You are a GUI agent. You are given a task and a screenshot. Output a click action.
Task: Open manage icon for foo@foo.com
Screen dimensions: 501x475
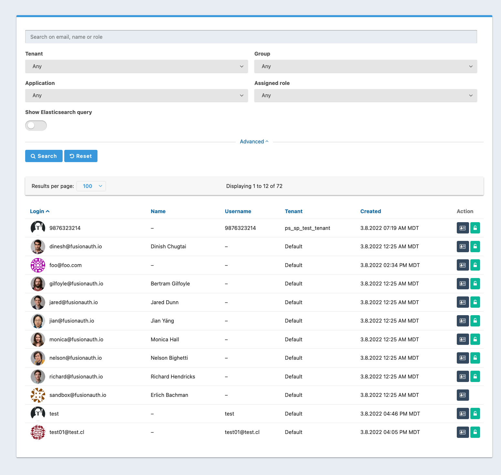(463, 265)
